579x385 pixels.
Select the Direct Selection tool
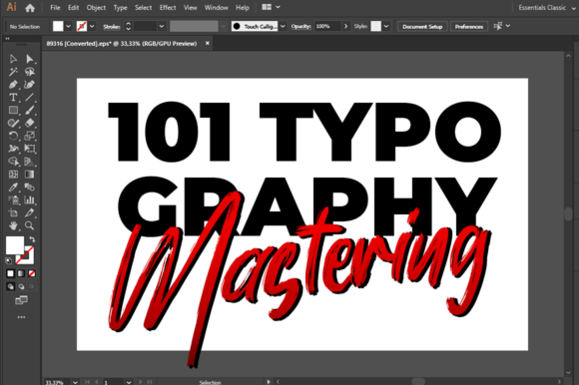[x=30, y=59]
